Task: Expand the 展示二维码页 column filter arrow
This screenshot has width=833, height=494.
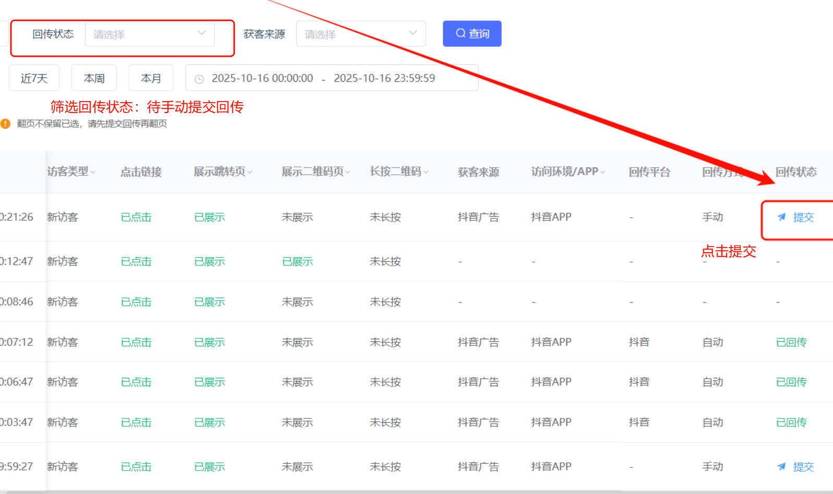Action: click(348, 172)
